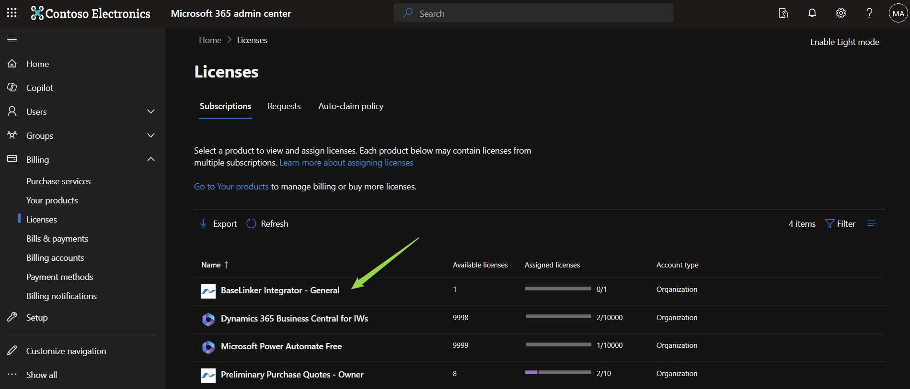Image resolution: width=910 pixels, height=389 pixels.
Task: Click the Billing card icon
Action: pos(12,159)
